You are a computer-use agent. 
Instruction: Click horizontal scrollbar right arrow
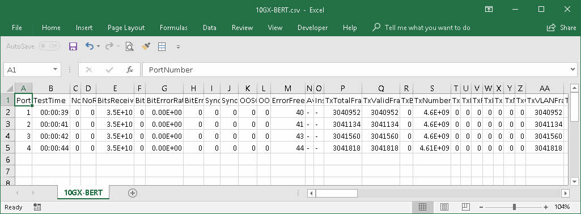[566, 193]
